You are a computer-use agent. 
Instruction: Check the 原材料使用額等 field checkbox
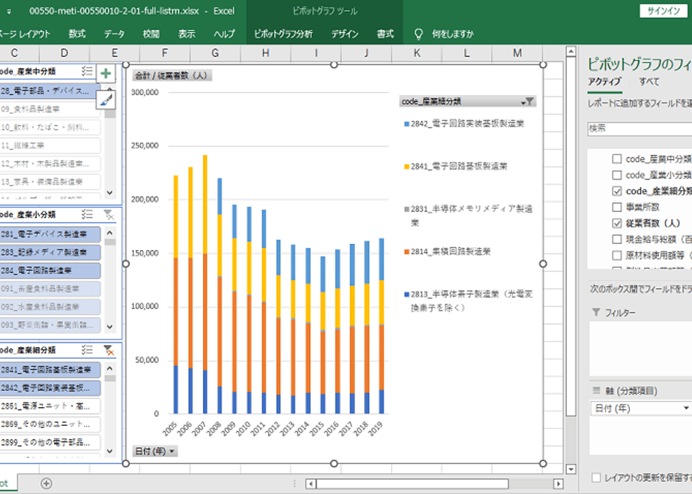click(x=617, y=255)
